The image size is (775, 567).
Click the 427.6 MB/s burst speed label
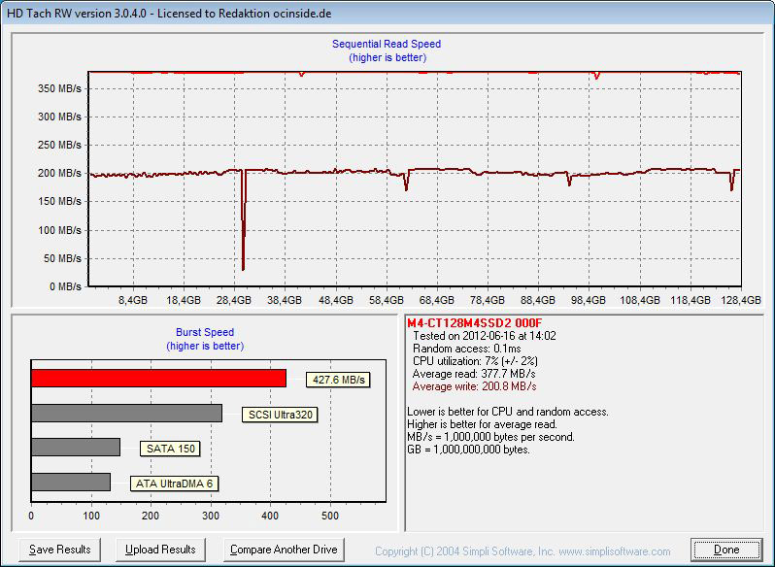(338, 380)
